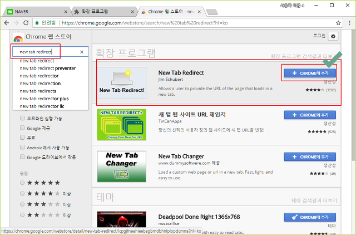Viewport: 356px width, 235px height.
Task: Open 테마 검색결과 더보기 link
Action: pos(314,200)
